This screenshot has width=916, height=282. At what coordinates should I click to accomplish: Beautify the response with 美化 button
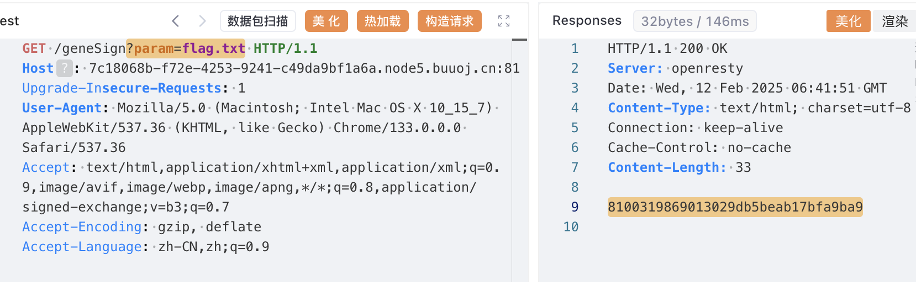[x=848, y=21]
